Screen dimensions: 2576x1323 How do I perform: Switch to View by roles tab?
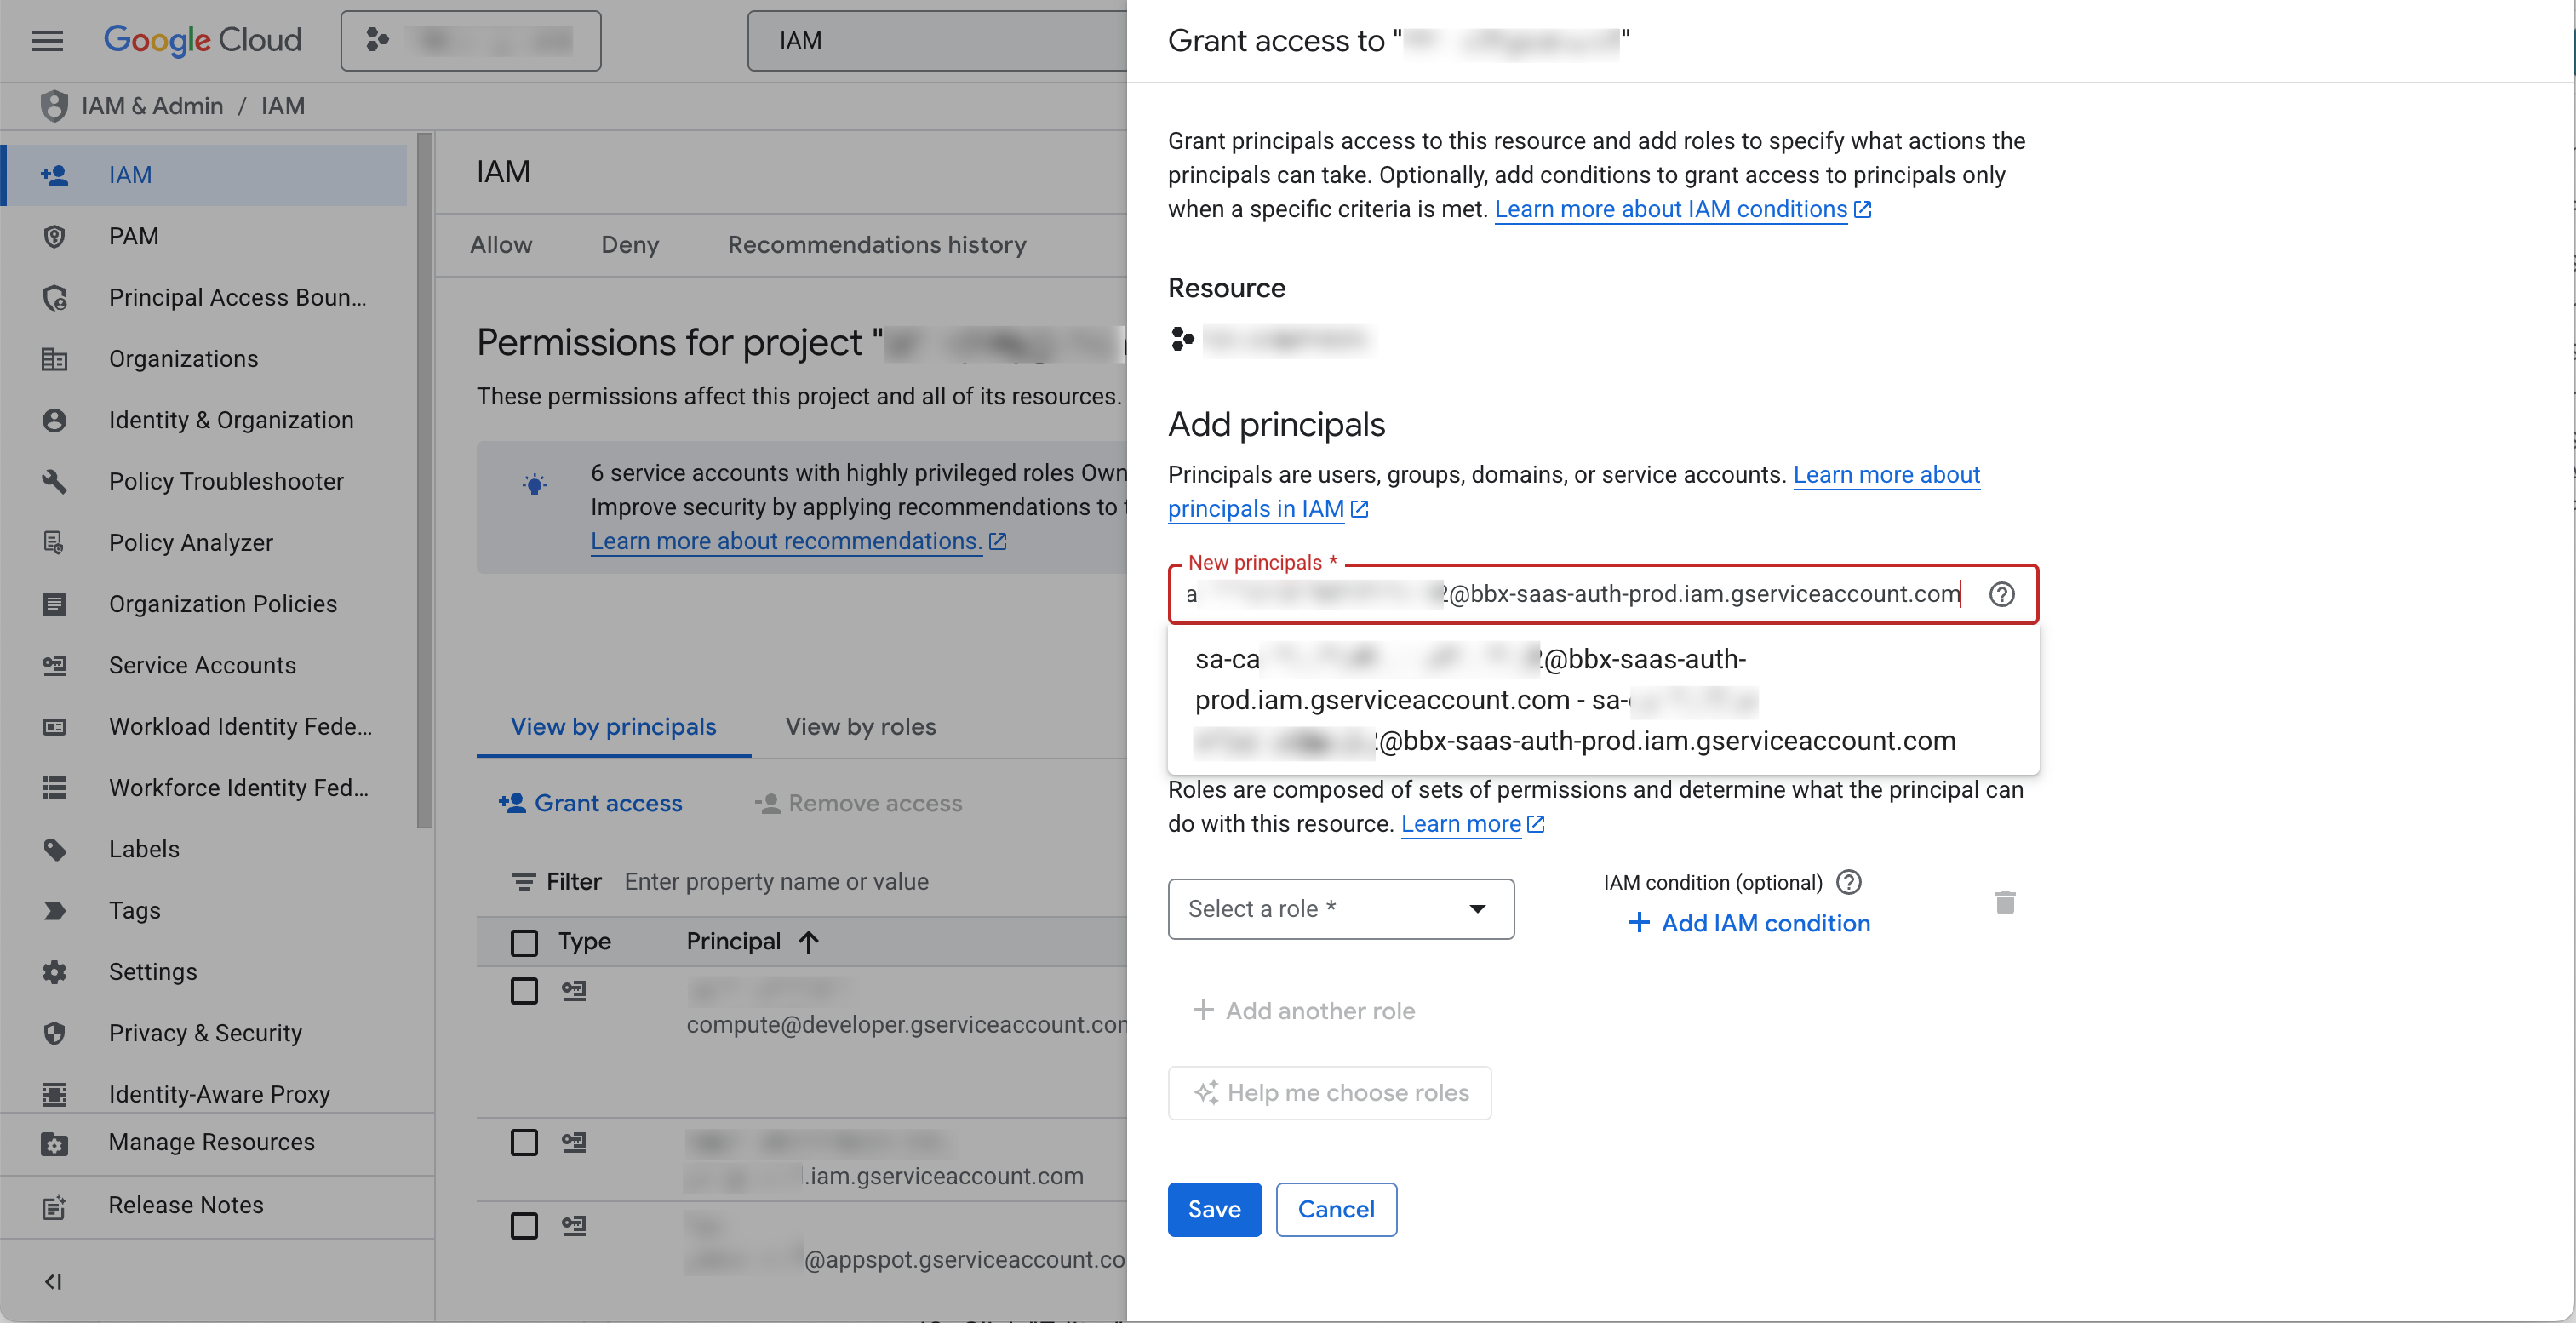click(x=860, y=727)
